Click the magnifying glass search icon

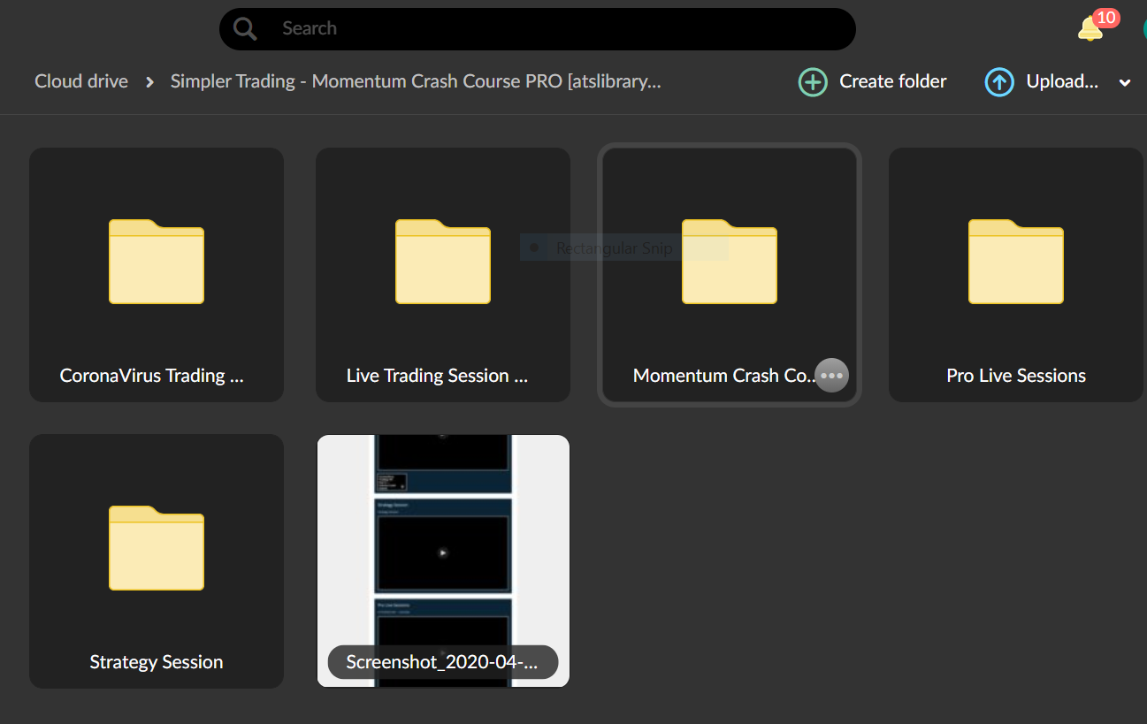point(245,29)
